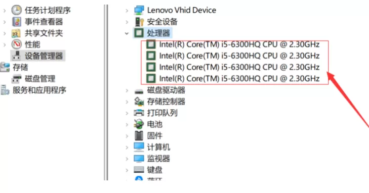Collapse the 处理器 category
This screenshot has height=193, width=369.
pos(127,33)
